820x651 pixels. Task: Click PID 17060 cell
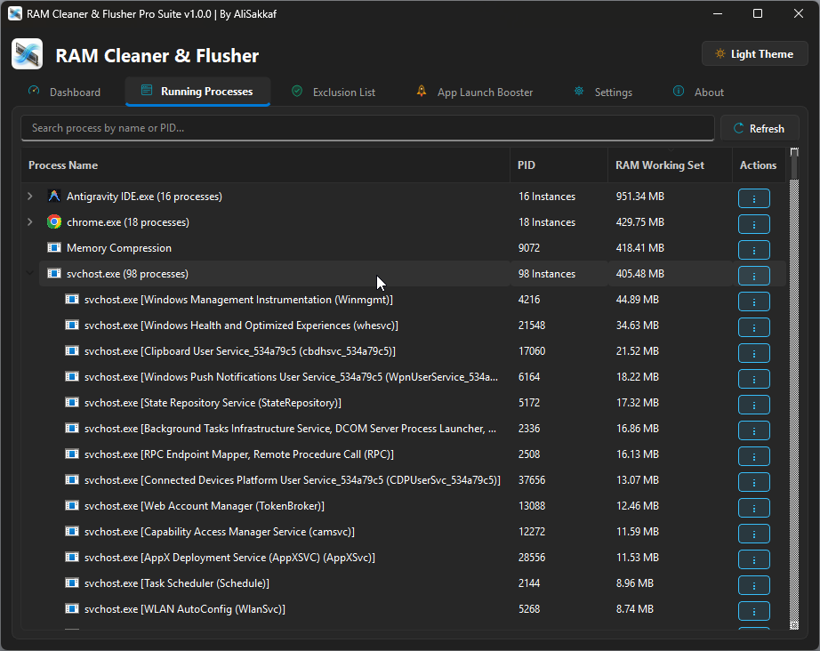(531, 351)
